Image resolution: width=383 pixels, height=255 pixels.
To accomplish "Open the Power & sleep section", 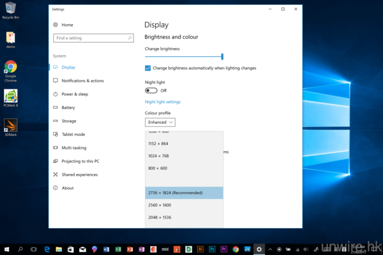I will [x=75, y=94].
